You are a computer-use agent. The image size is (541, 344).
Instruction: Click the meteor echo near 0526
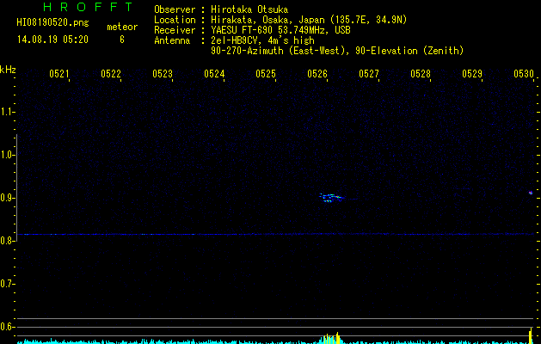[x=331, y=198]
